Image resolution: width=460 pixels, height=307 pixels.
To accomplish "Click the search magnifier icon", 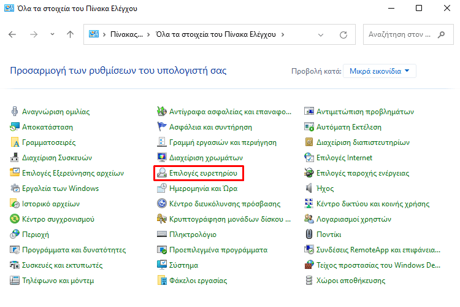I will point(441,34).
